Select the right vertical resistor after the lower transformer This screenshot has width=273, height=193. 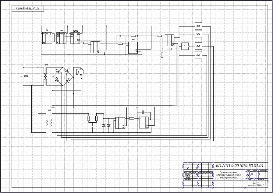click(97, 118)
